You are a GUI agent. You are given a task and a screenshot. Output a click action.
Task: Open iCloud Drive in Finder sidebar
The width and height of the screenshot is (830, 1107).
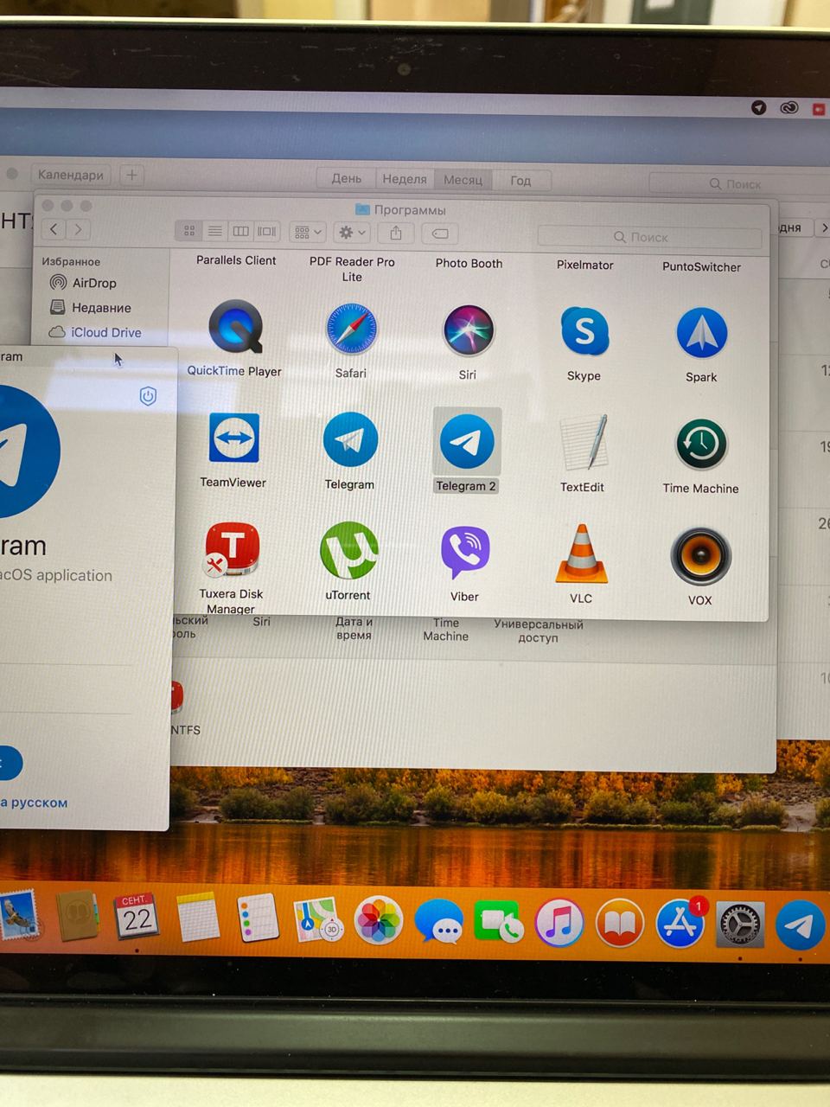pyautogui.click(x=95, y=332)
